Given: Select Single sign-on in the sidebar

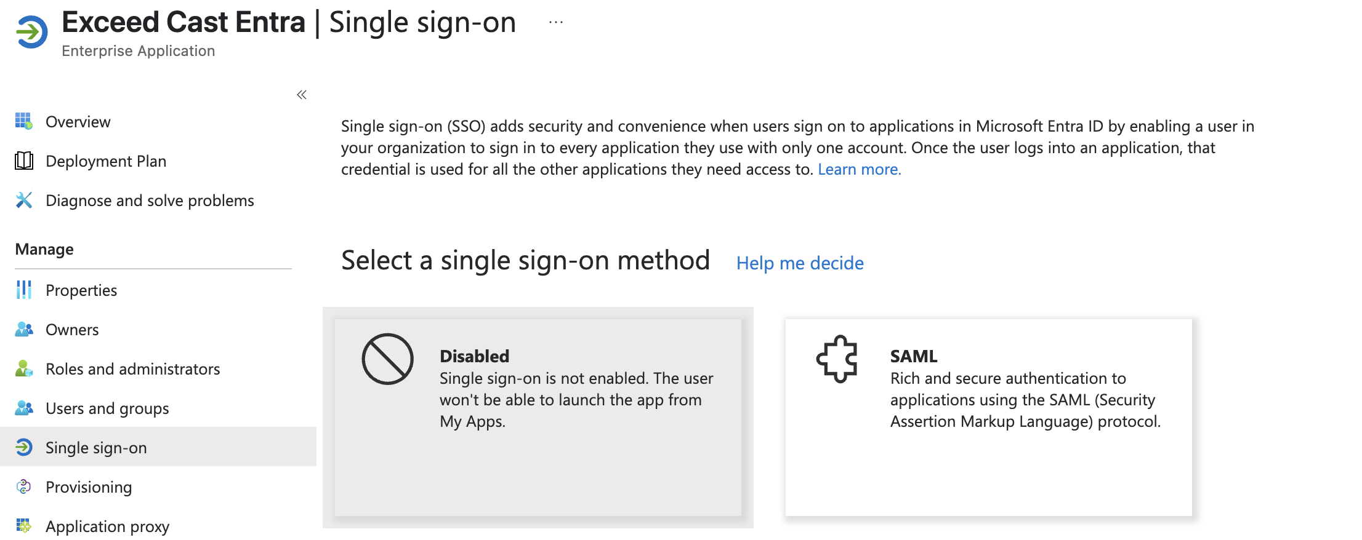Looking at the screenshot, I should [158, 447].
